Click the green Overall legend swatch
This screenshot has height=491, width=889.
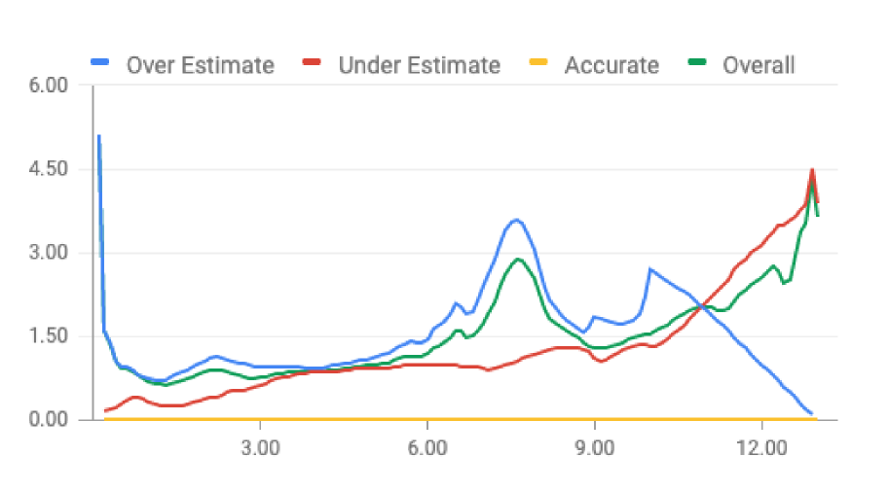point(697,65)
